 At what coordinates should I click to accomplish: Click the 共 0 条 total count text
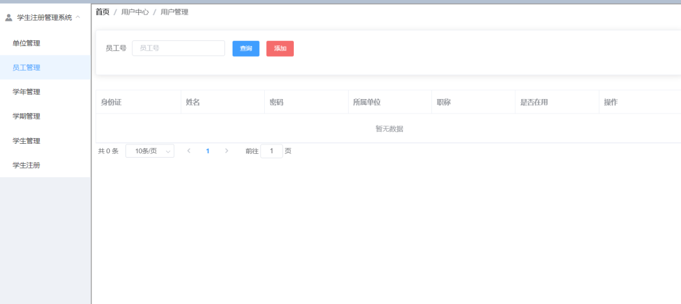(108, 151)
